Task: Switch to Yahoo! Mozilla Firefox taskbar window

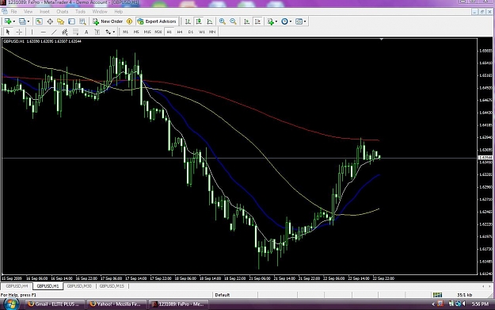Action: click(116, 304)
